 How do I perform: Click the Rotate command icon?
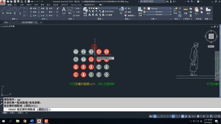tap(39, 8)
